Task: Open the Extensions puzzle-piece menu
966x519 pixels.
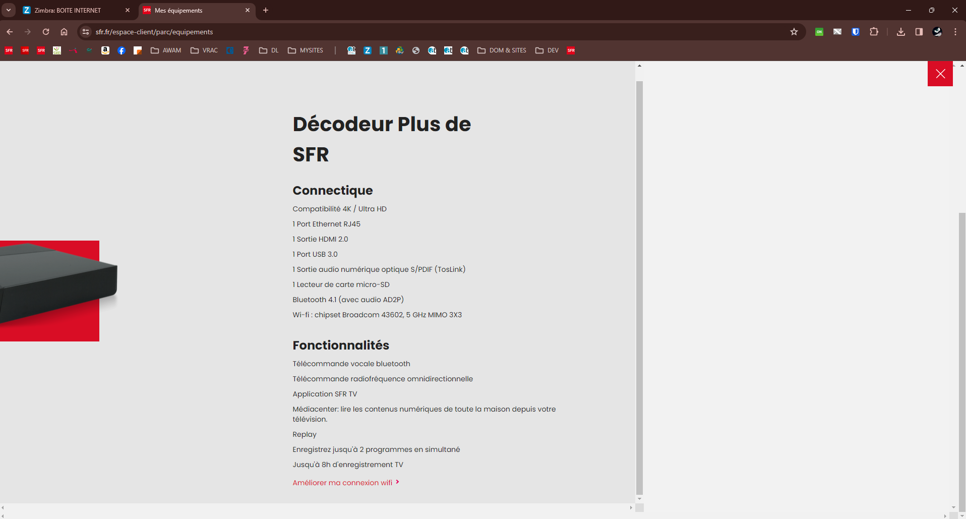Action: point(874,32)
